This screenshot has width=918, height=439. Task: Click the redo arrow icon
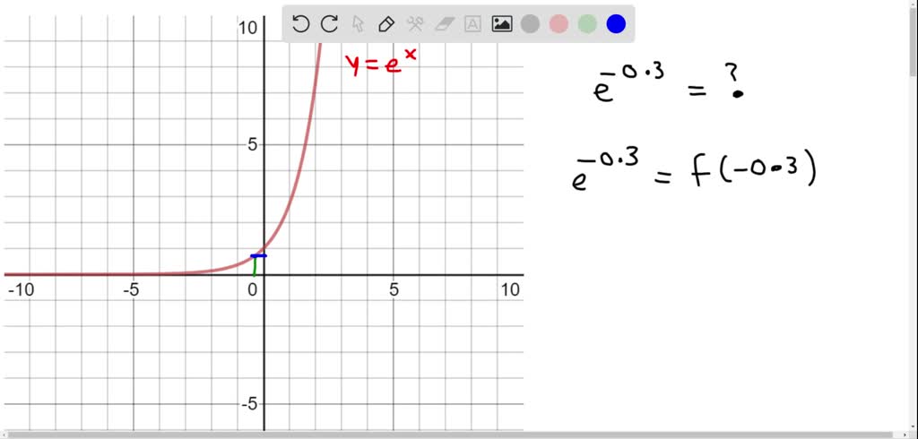click(x=330, y=24)
